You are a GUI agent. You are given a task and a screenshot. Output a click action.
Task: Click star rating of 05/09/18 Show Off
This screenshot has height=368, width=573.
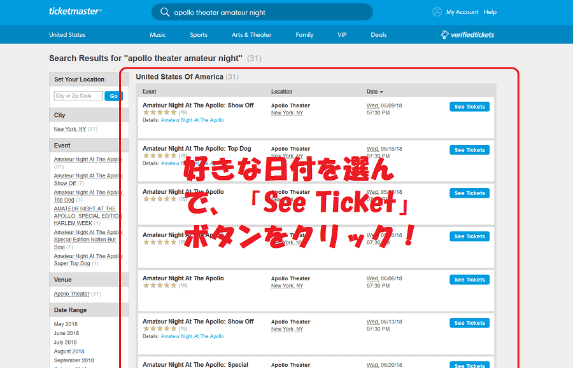(160, 112)
